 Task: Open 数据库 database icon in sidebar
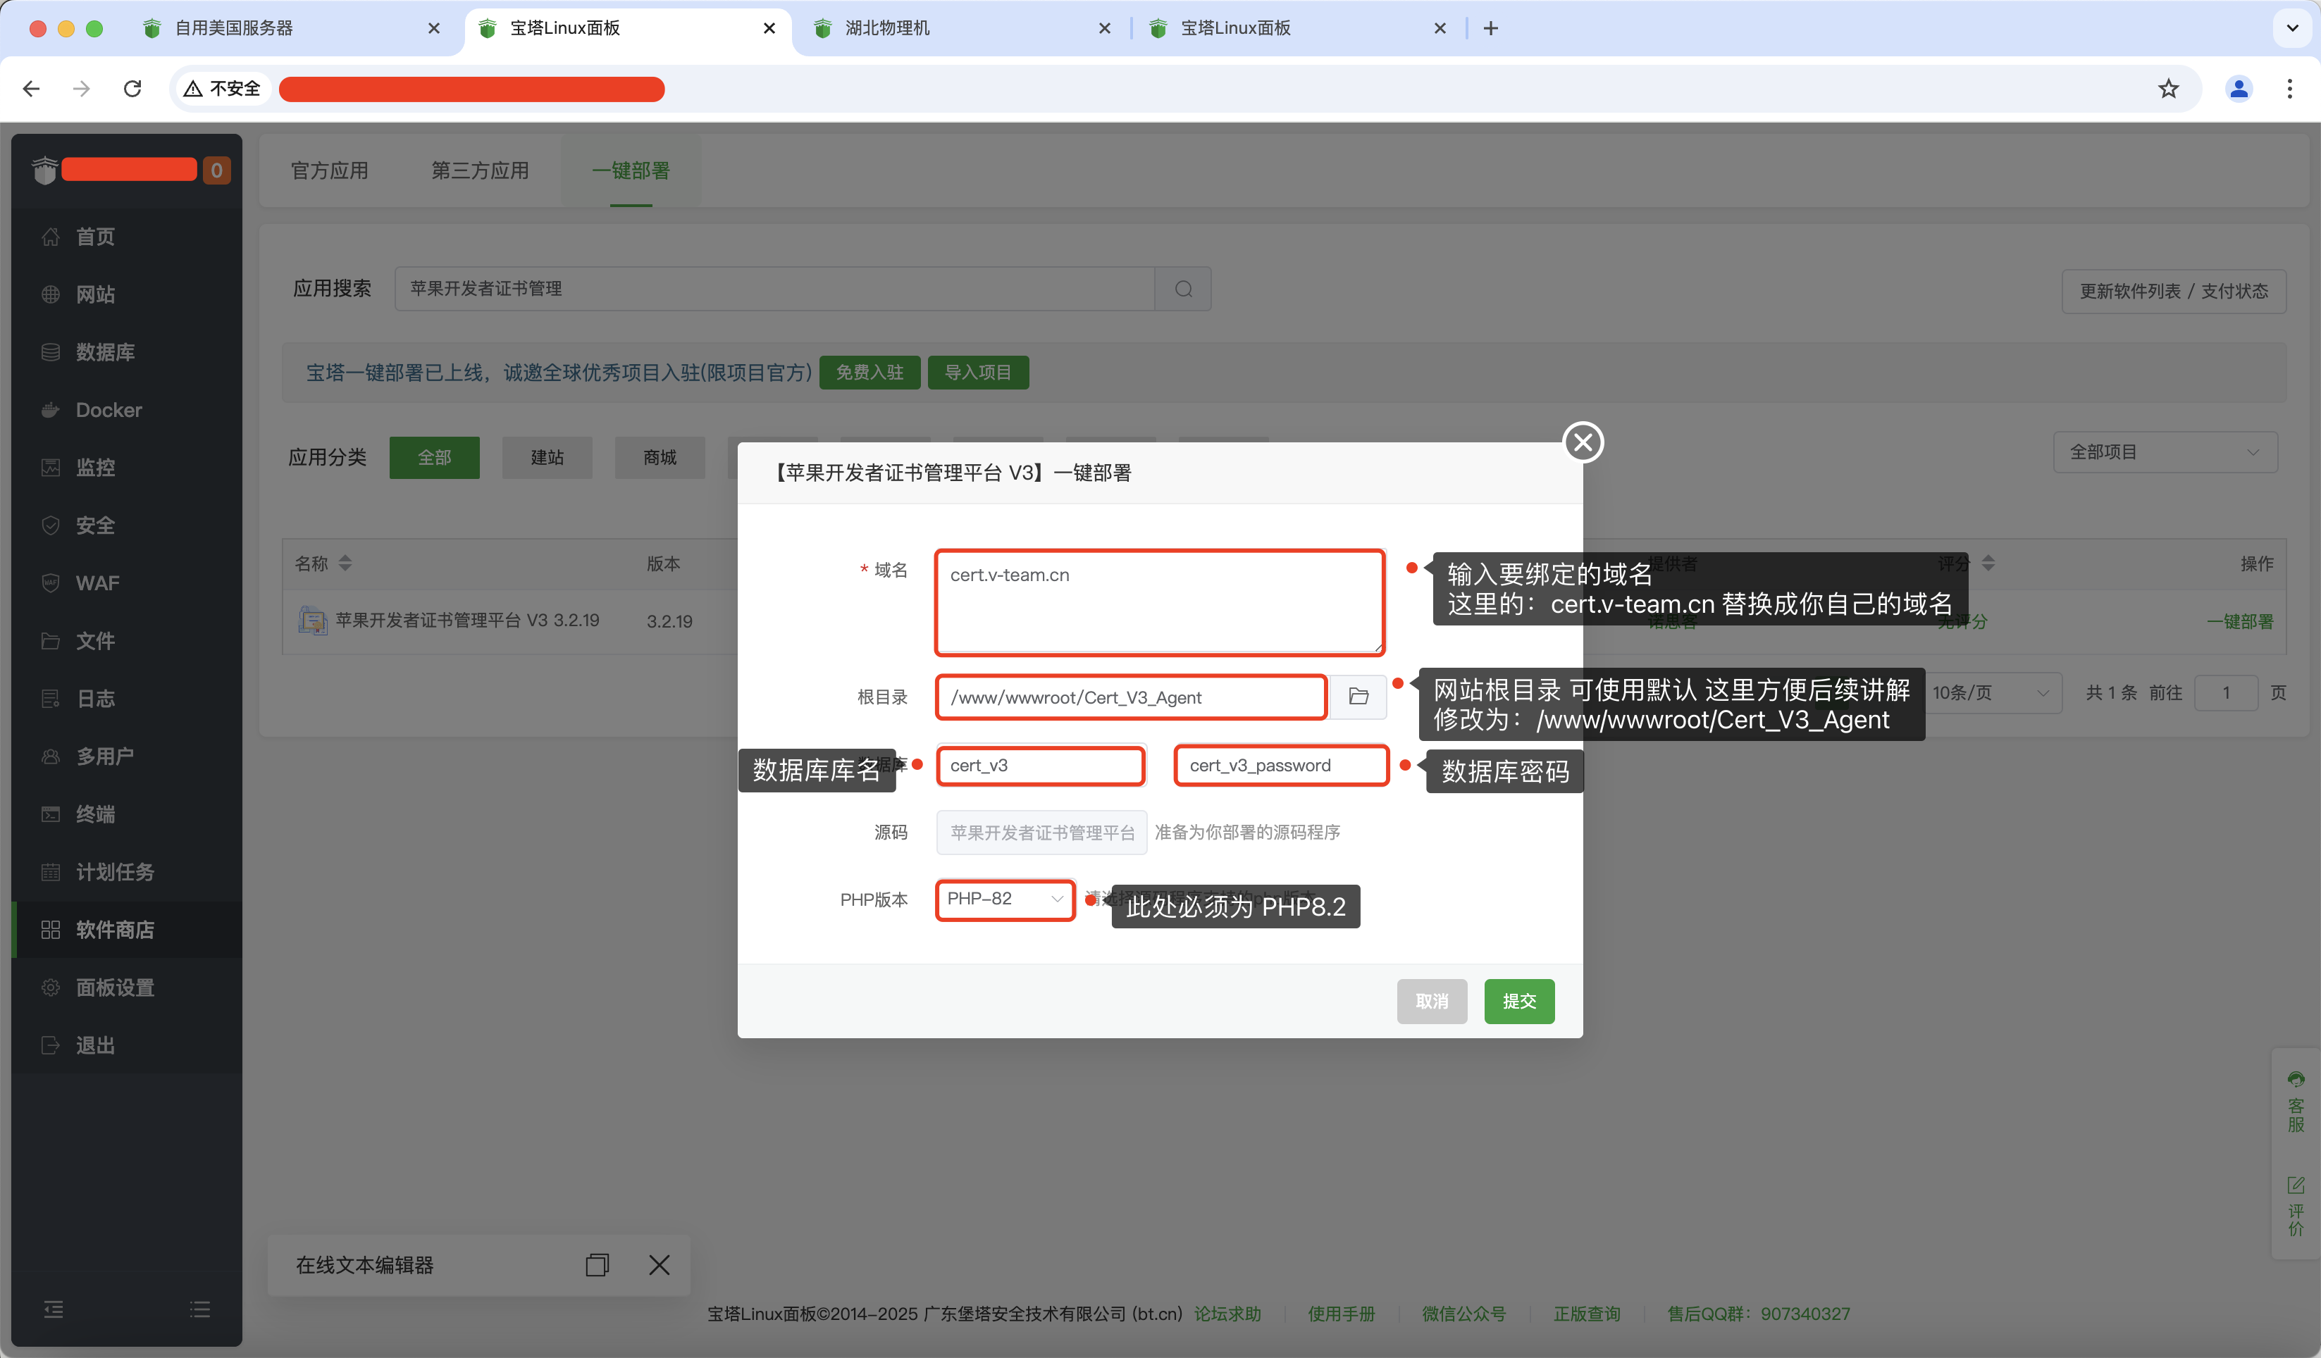point(51,351)
